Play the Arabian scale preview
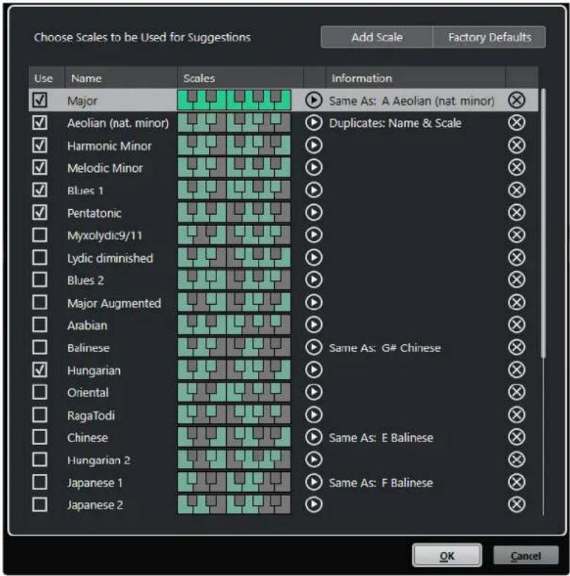 [314, 325]
